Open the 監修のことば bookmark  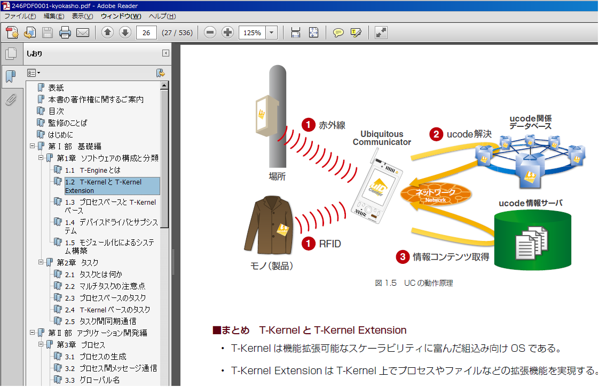click(68, 123)
